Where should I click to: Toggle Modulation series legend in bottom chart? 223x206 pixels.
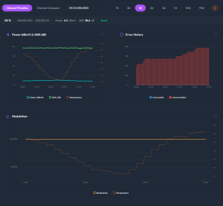tap(100, 193)
